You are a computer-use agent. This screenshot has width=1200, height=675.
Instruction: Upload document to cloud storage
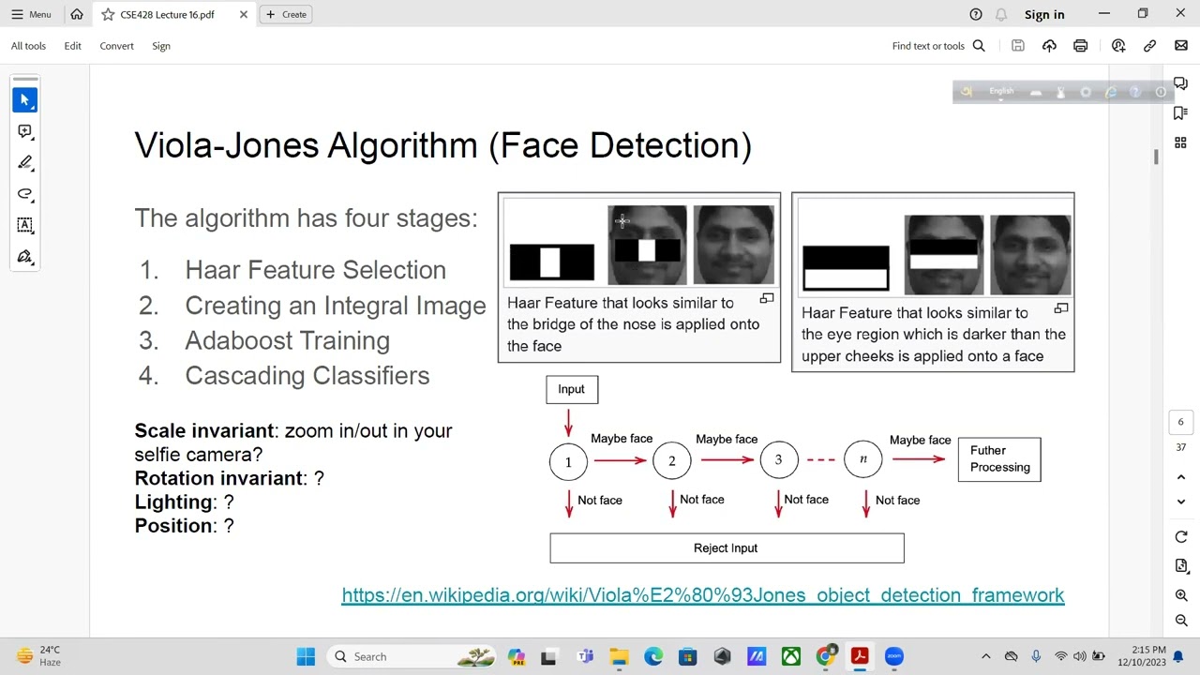coord(1049,45)
